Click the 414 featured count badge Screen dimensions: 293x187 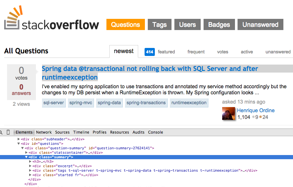tap(149, 52)
